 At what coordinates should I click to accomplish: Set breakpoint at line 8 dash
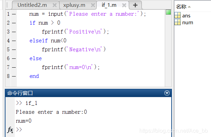click(14, 76)
